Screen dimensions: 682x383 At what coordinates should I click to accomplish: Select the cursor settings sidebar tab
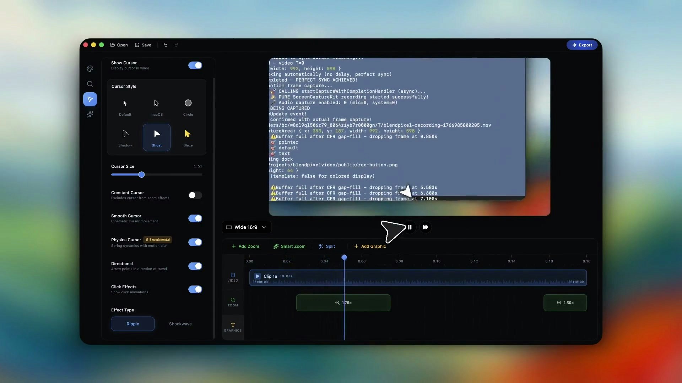point(90,99)
